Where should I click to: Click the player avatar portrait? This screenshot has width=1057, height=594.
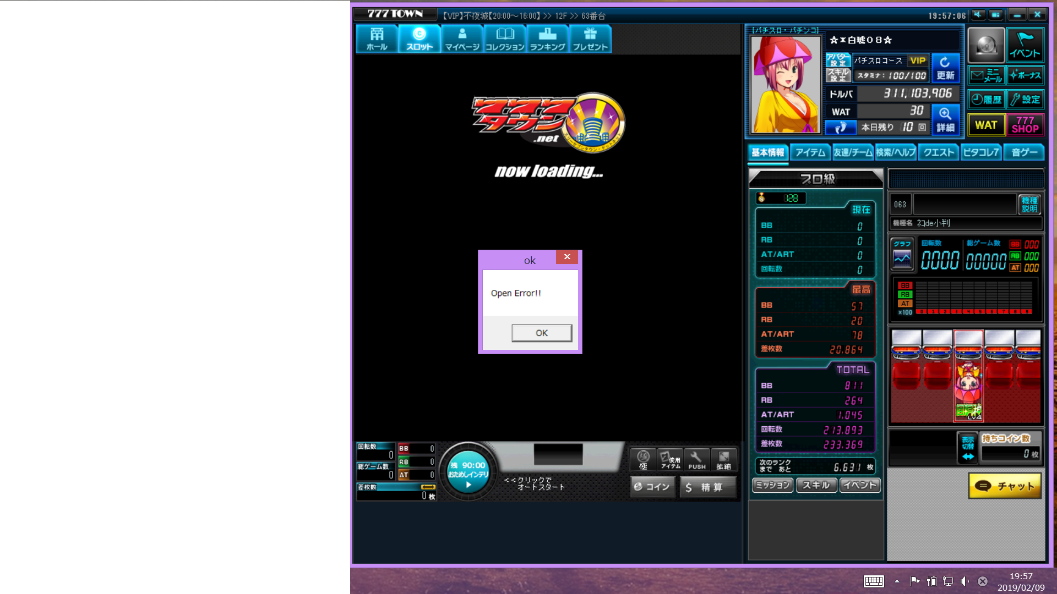tap(786, 85)
